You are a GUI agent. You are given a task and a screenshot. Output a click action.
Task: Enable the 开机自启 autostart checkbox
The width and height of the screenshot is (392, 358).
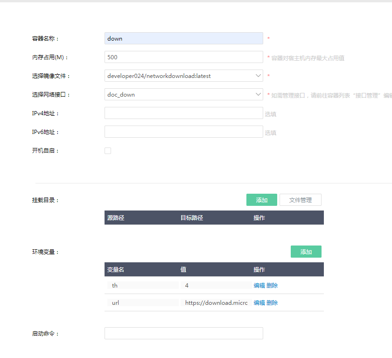[108, 151]
